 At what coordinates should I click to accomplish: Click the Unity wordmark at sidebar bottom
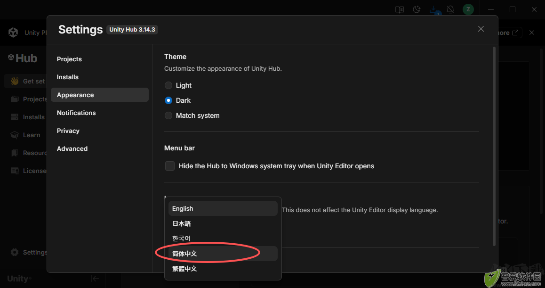click(x=19, y=279)
